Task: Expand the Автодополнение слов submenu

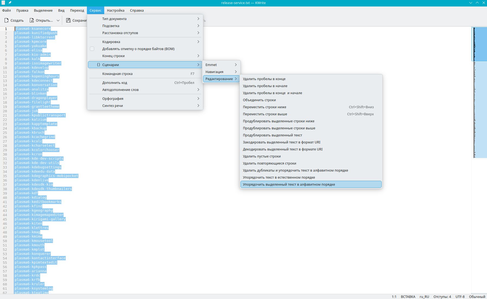Action: point(145,90)
